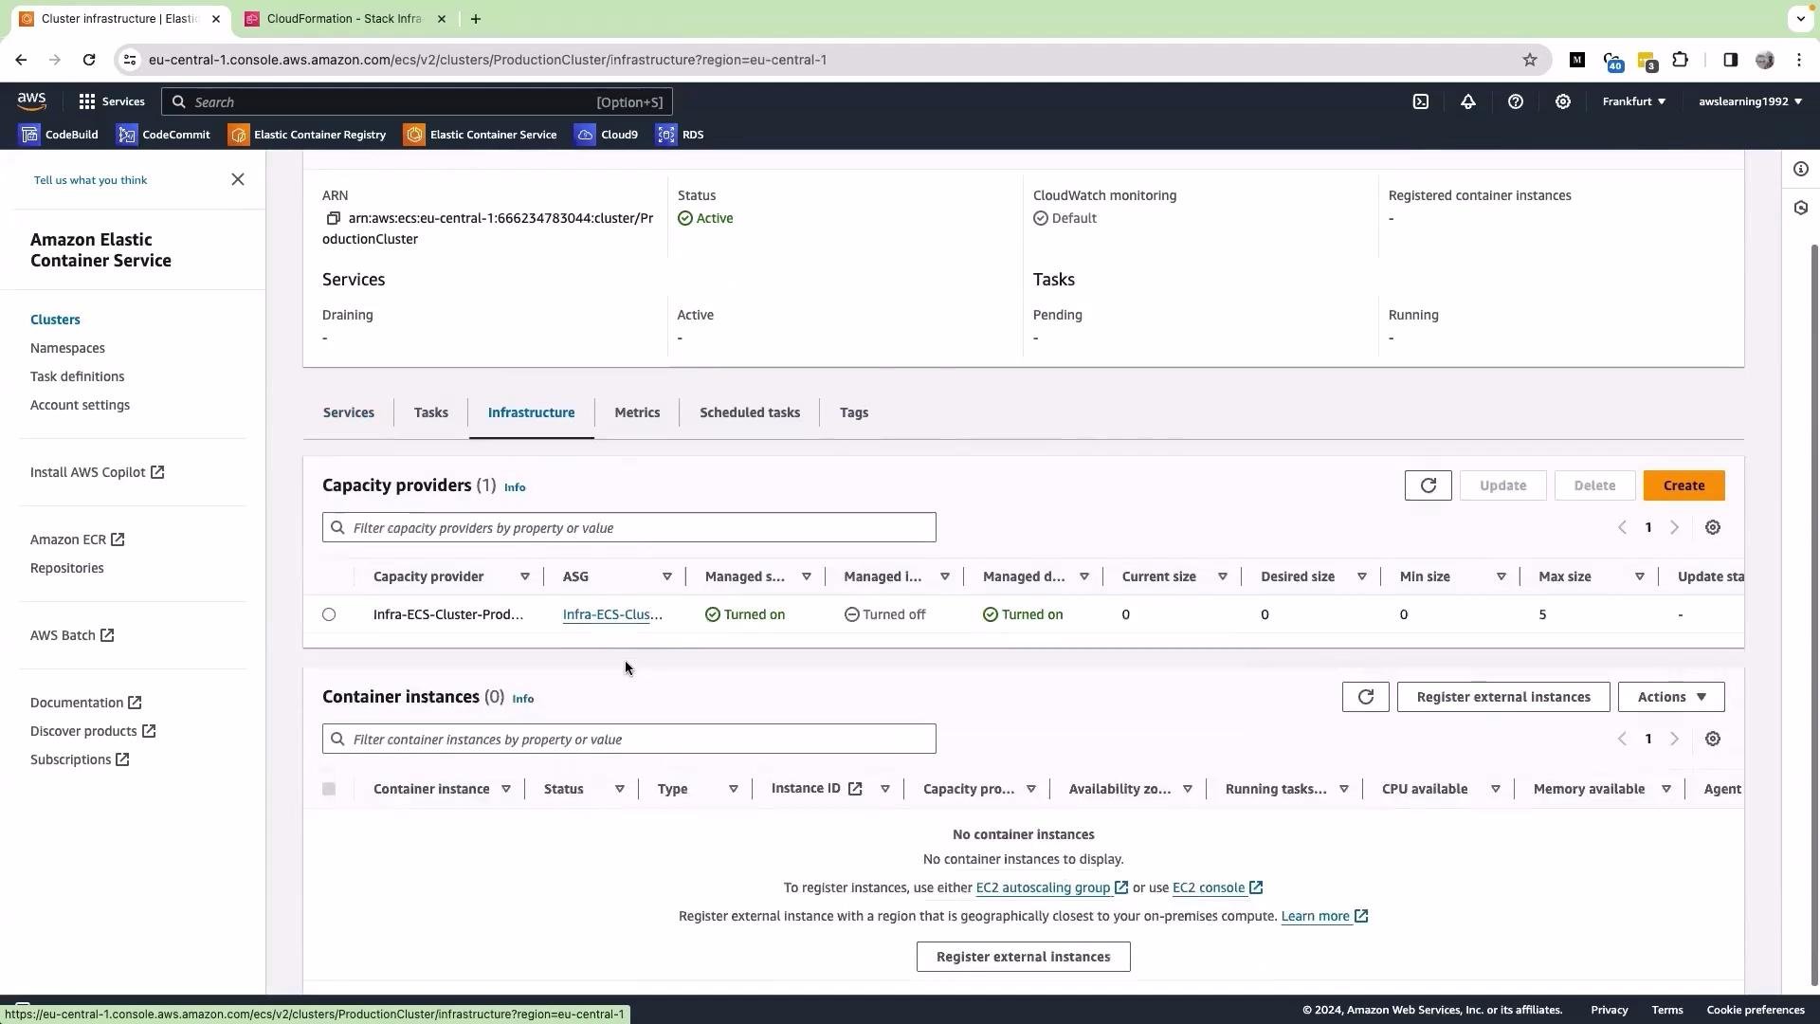Open capacity providers table preferences gear

tap(1712, 527)
